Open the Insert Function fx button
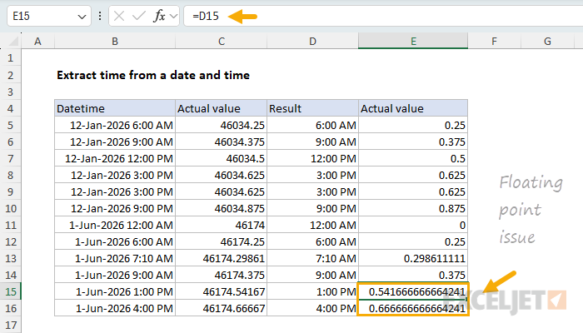The image size is (583, 333). 159,16
